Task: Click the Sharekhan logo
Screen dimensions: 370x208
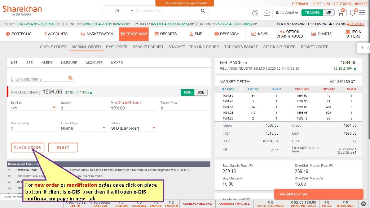Action: coord(22,10)
